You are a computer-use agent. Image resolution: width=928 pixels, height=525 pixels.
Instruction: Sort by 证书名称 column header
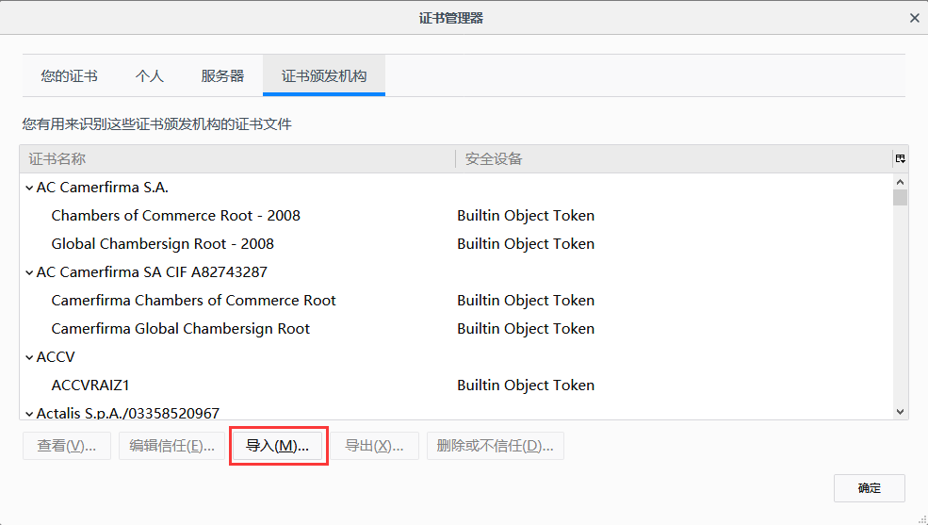[236, 159]
